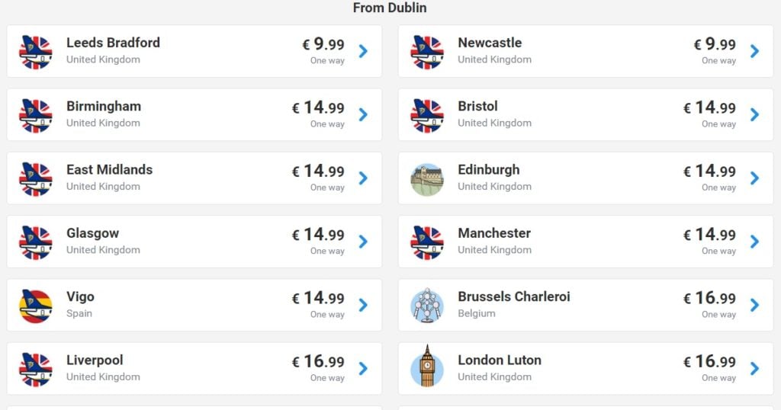Viewport: 781px width, 410px height.
Task: Click the Liverpool plane tail icon
Action: tap(35, 369)
